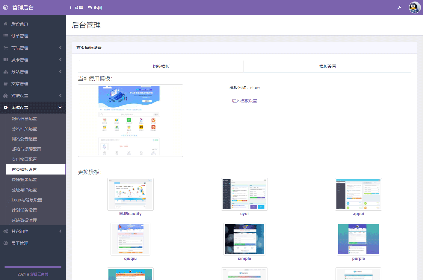Open 系统数据清理 in sidebar

(x=35, y=220)
